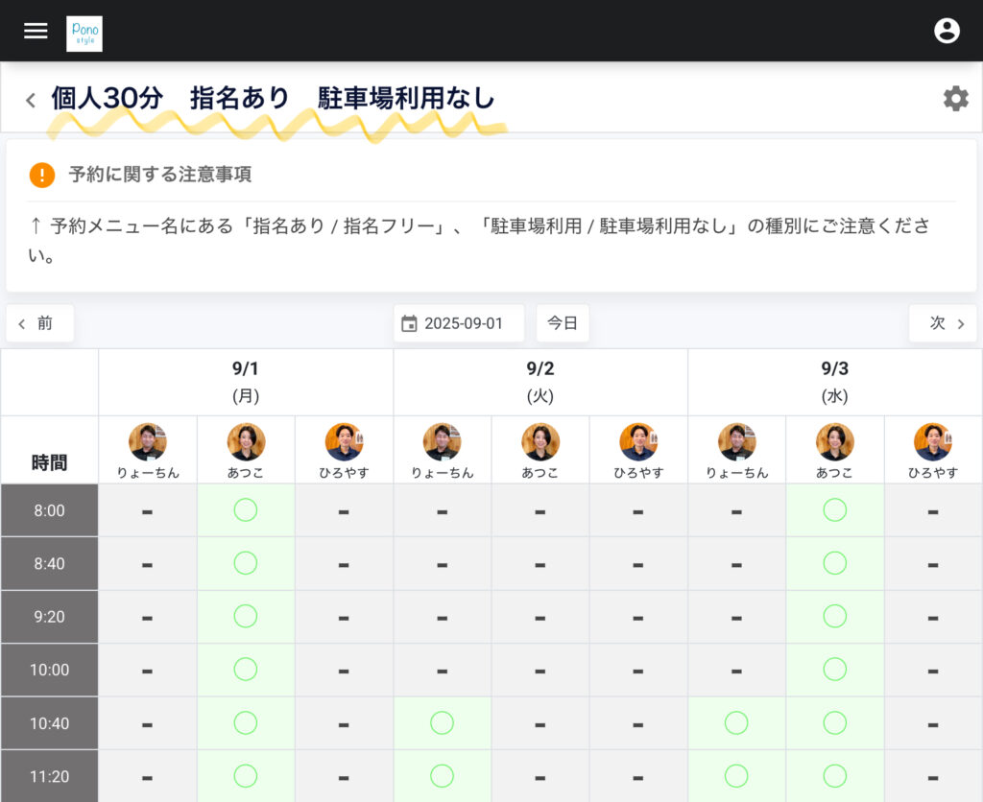Screen dimensions: 983x802
Task: Select あつこ's 8:00 slot on 9/1
Action: pyautogui.click(x=246, y=510)
